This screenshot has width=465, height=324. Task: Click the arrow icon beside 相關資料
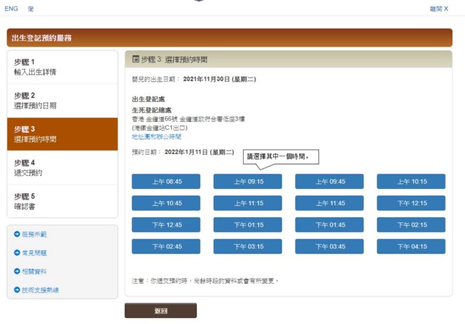pos(17,271)
